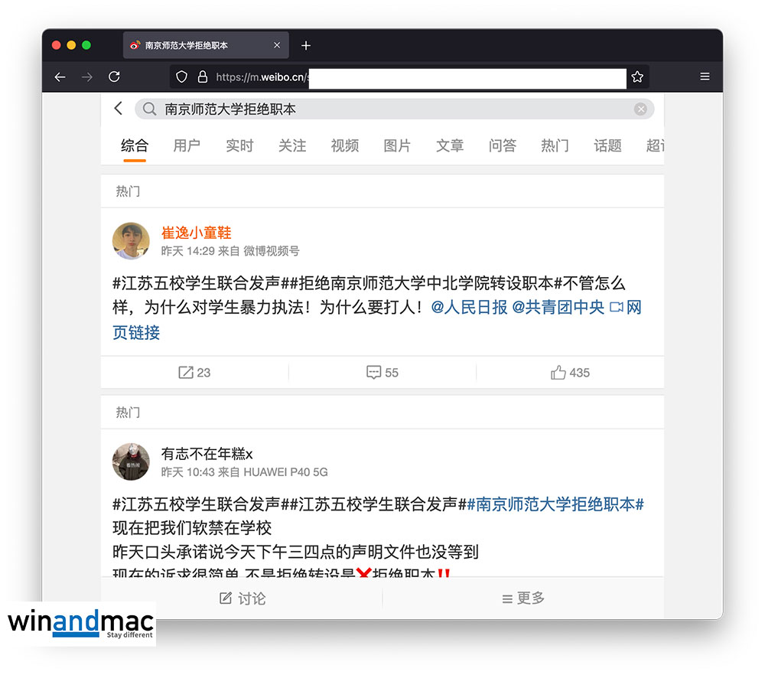Repost the first post (23 reposts)
765x675 pixels.
(194, 373)
